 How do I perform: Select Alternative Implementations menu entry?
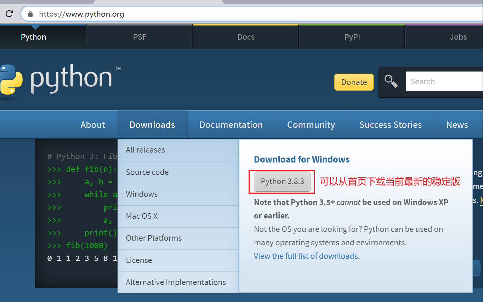176,282
